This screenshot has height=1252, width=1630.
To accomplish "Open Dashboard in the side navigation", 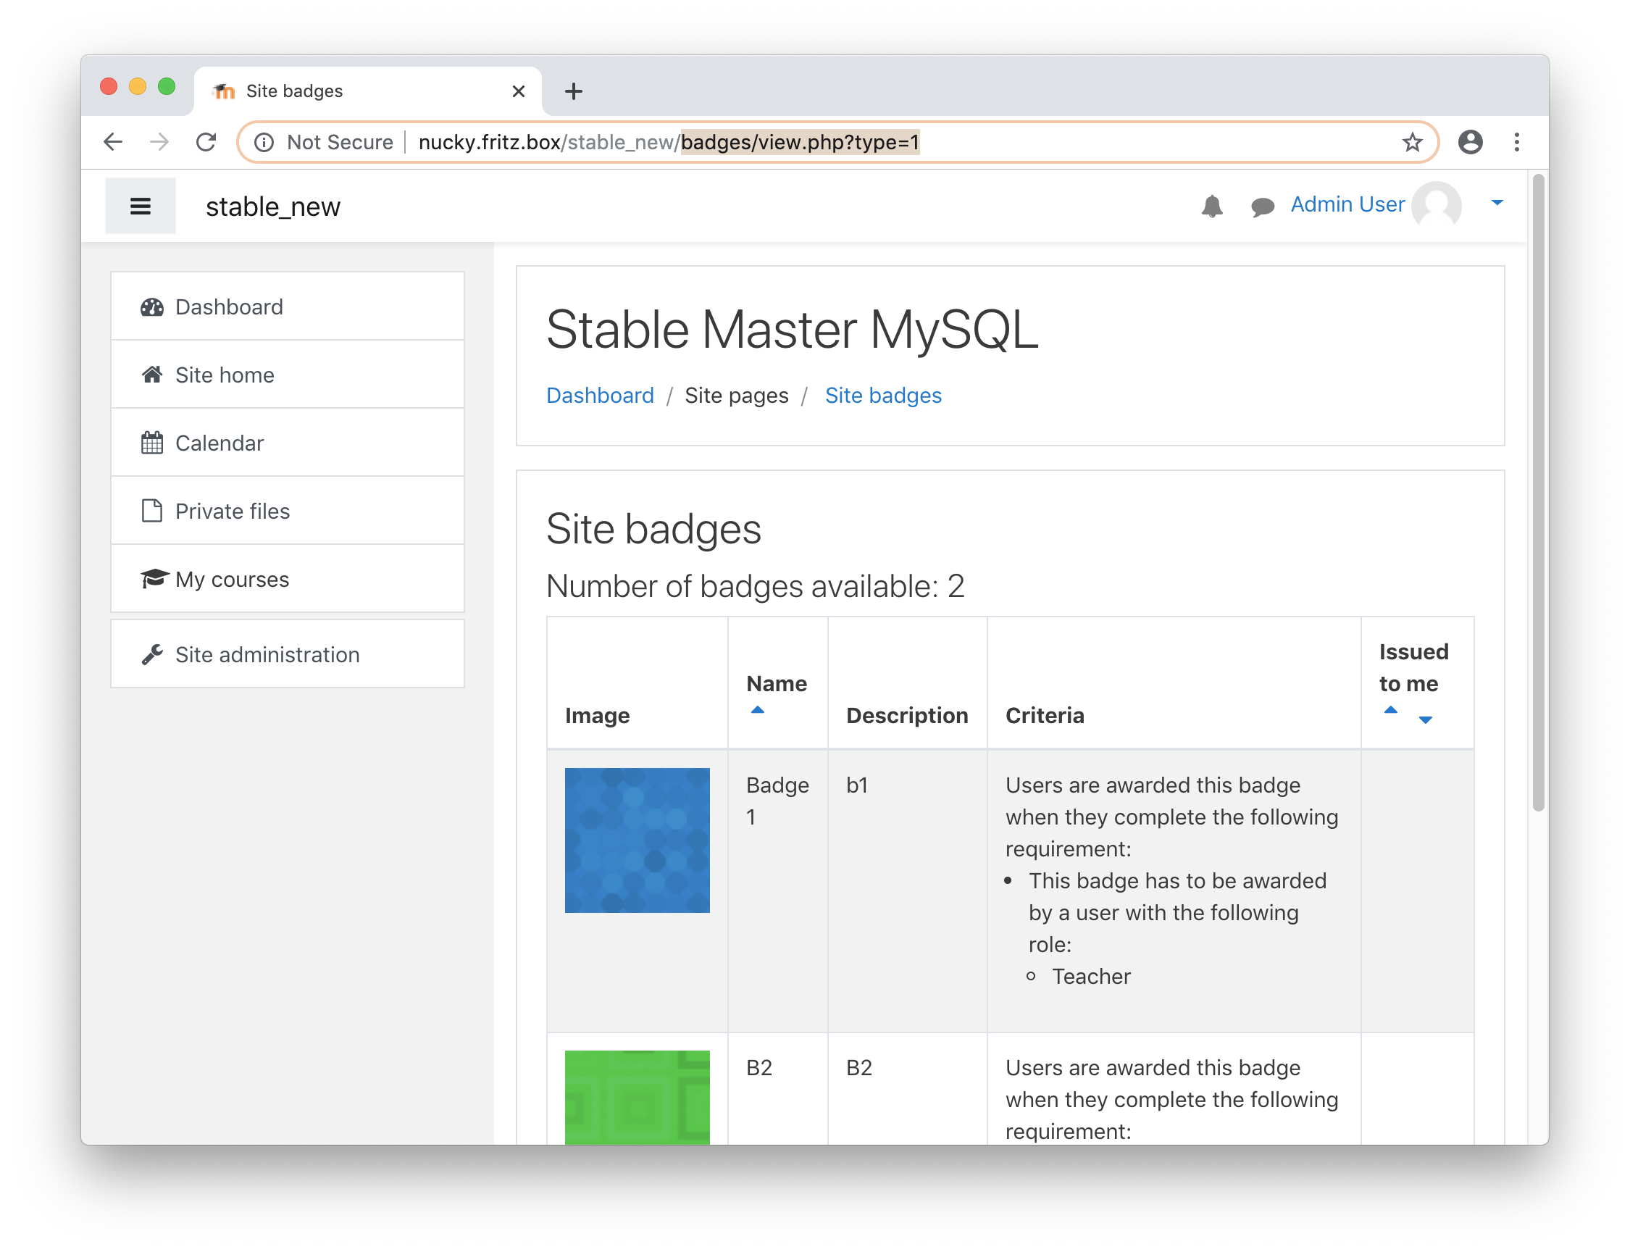I will [x=288, y=306].
